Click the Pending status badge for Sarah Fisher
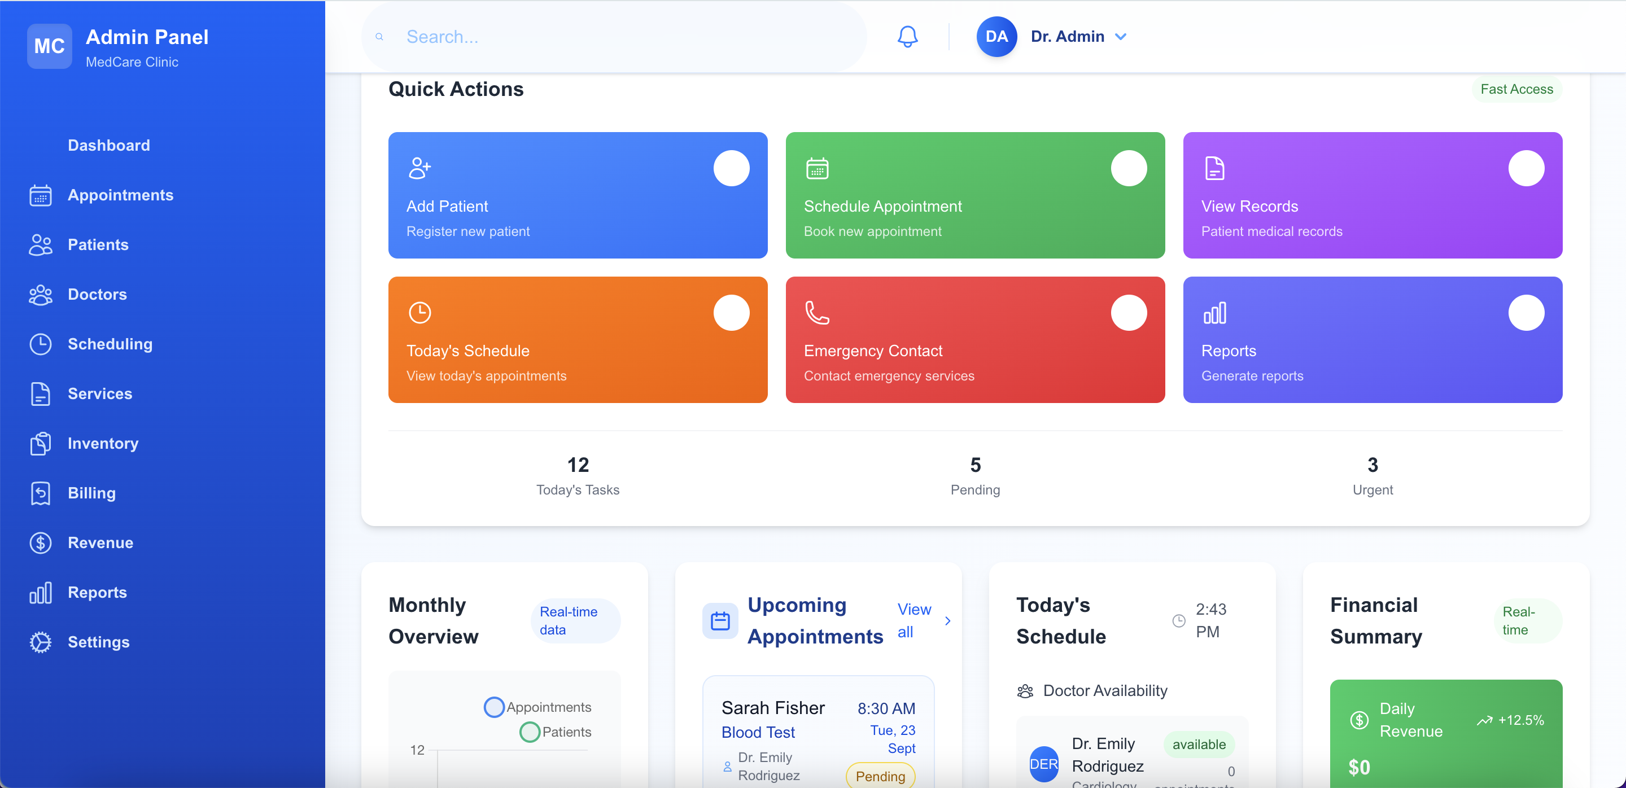 (x=880, y=776)
